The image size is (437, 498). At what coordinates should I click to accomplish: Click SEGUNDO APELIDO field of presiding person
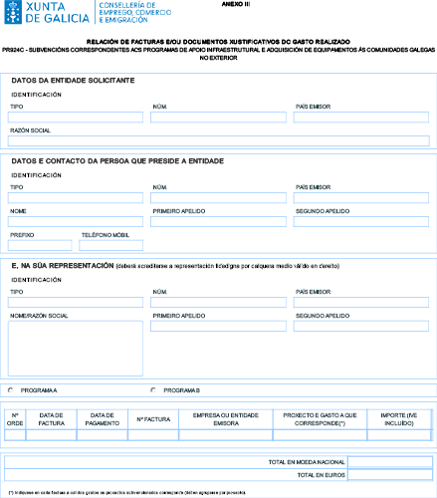(361, 222)
